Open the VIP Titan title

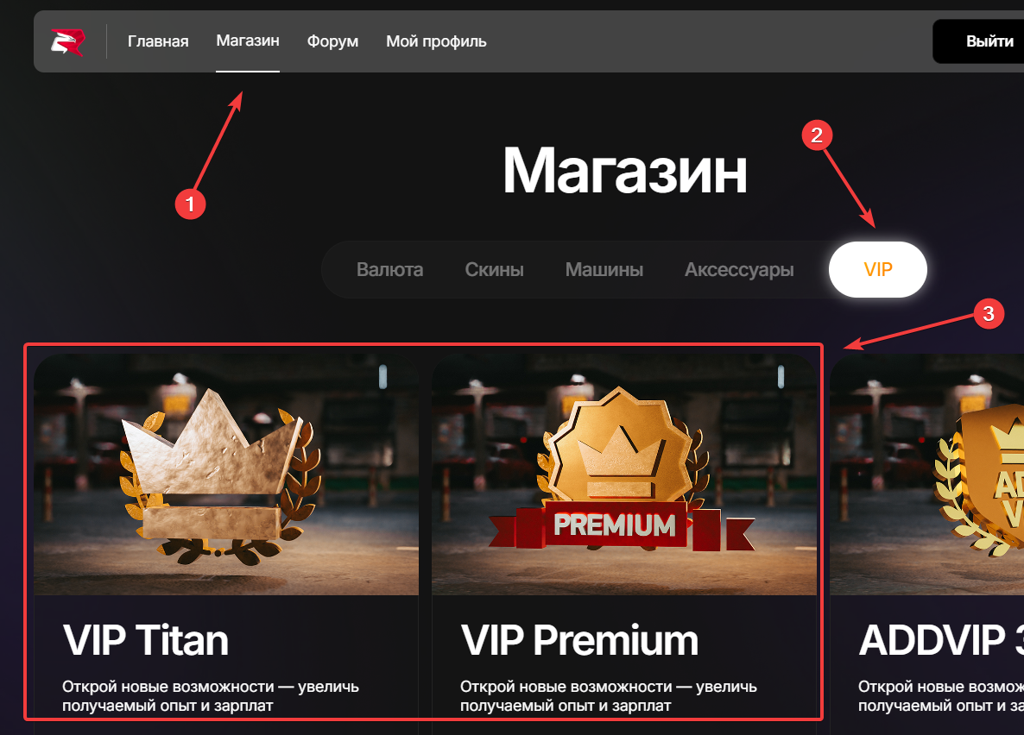click(146, 640)
